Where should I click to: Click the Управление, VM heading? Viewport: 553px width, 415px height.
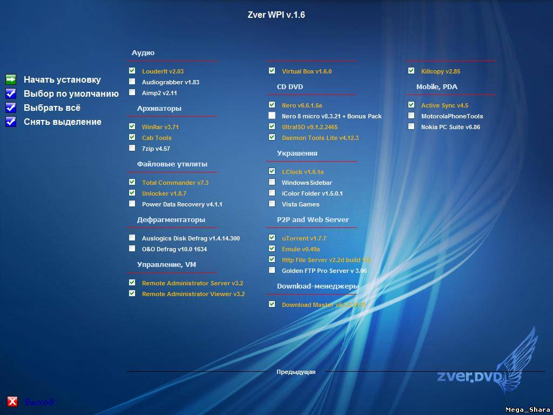coord(166,265)
